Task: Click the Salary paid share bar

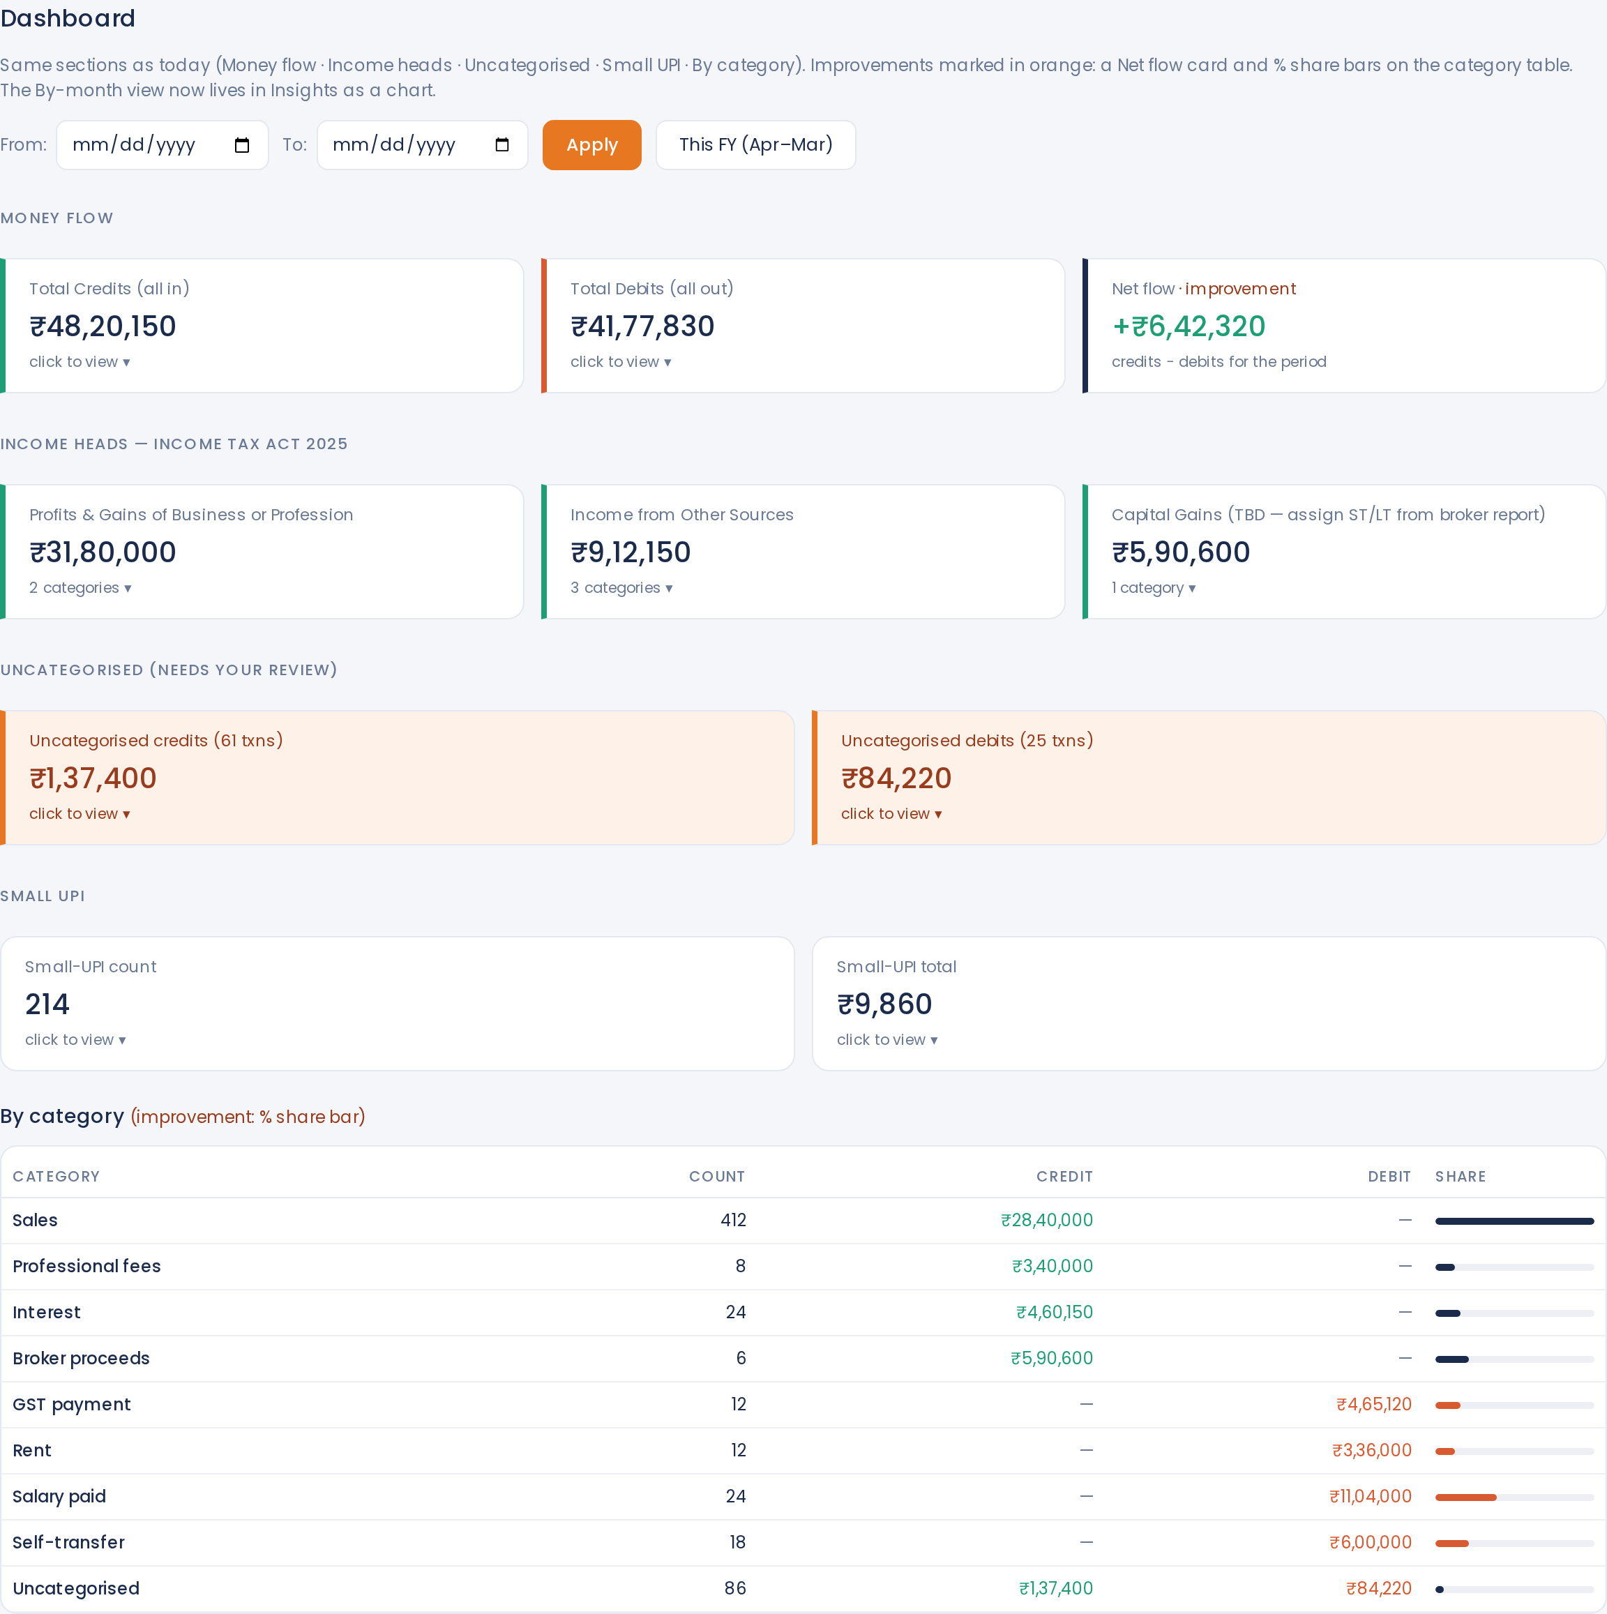Action: (x=1514, y=1498)
